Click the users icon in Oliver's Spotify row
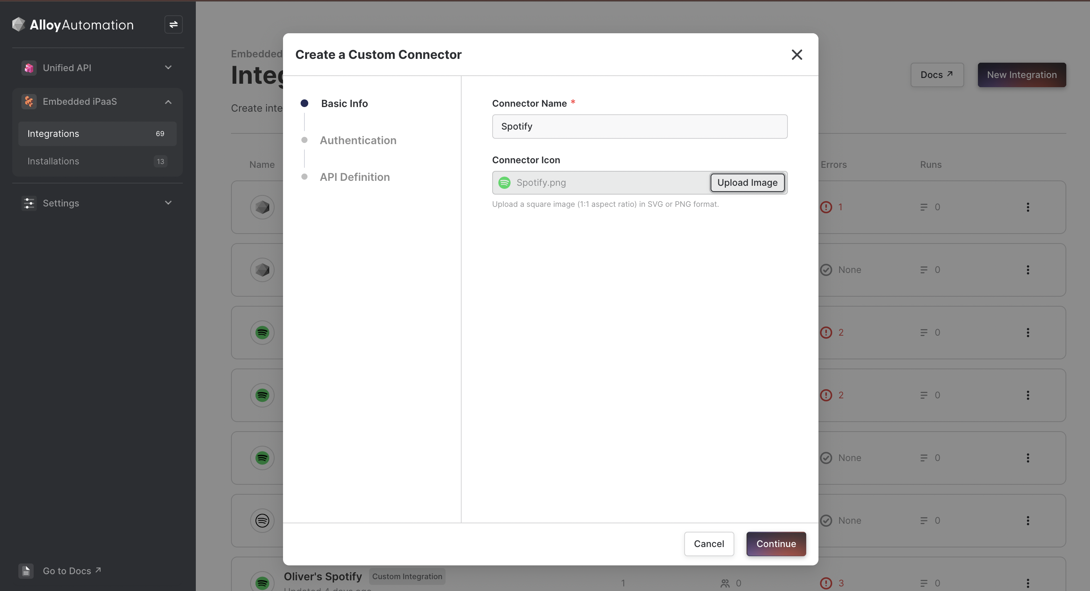The width and height of the screenshot is (1090, 591). tap(725, 583)
